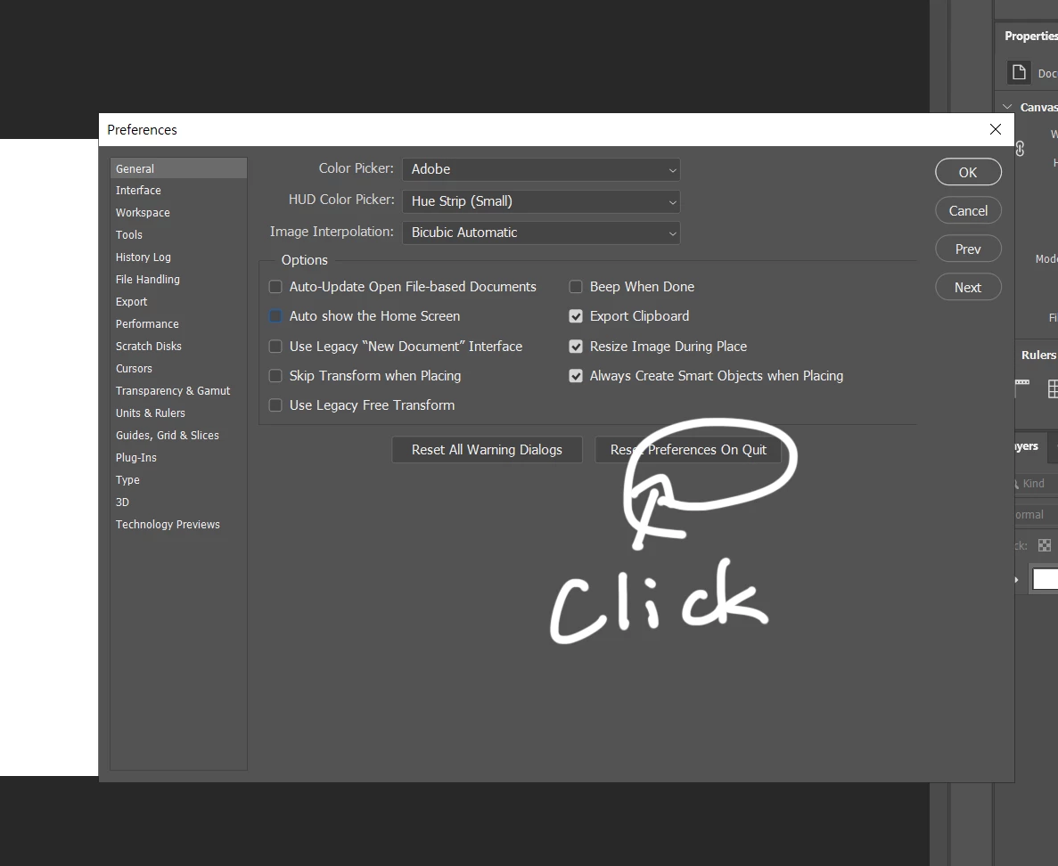The height and width of the screenshot is (866, 1058).
Task: Enable Use Legacy Free Transform
Action: point(275,405)
